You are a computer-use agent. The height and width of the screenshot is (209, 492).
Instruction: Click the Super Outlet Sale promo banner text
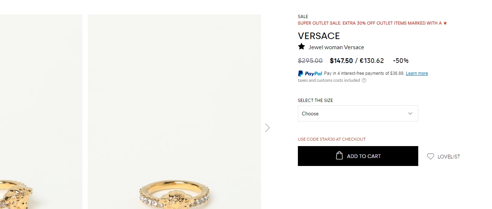click(372, 23)
